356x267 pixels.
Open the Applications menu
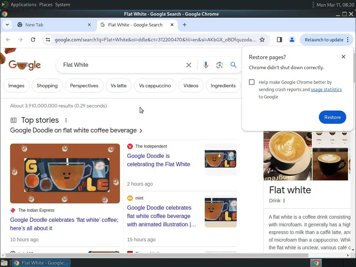[x=23, y=5]
